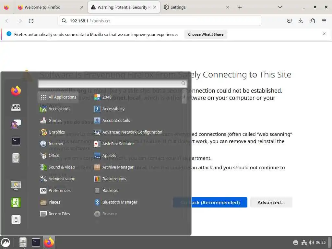Image resolution: width=332 pixels, height=249 pixels.
Task: Click the Firefox View button in the tab bar
Action: (x=6, y=7)
